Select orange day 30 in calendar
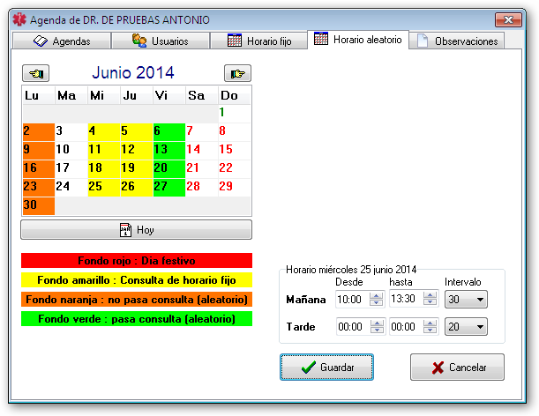 (x=38, y=205)
